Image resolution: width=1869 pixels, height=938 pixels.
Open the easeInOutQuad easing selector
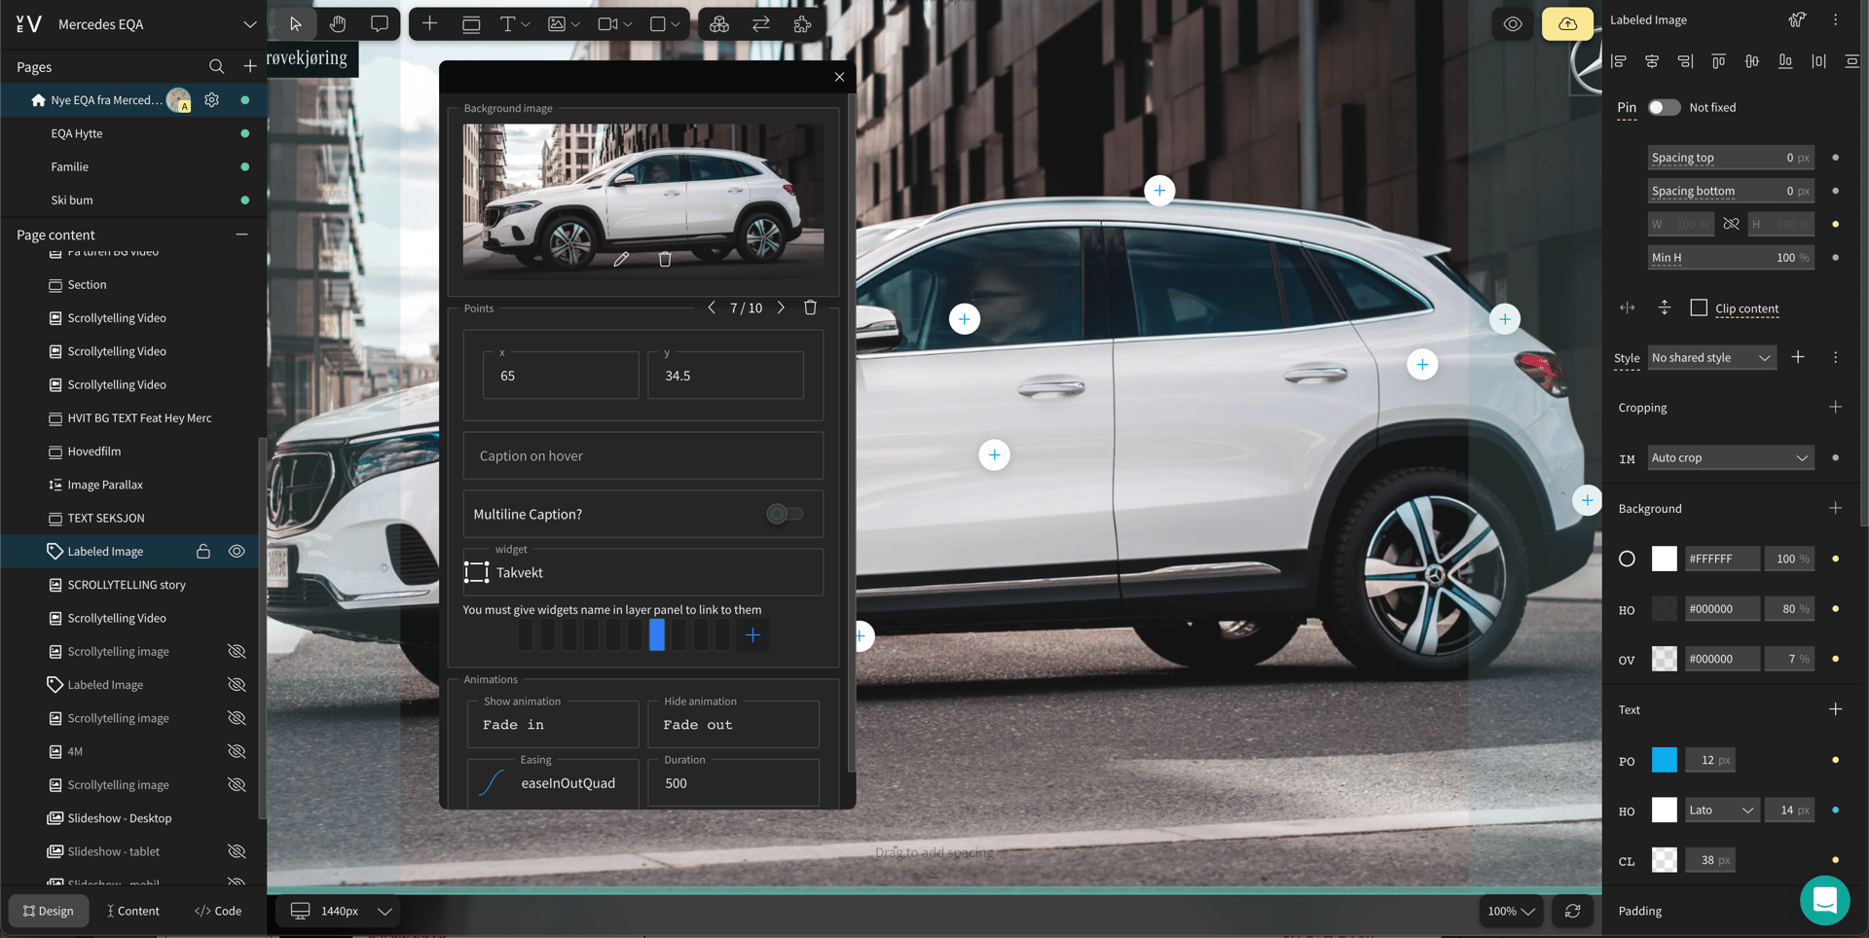[553, 783]
